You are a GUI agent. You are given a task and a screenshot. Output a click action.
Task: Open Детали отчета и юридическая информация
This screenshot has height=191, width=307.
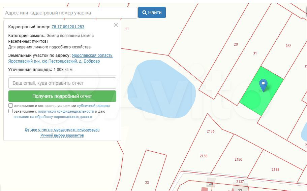point(62,129)
